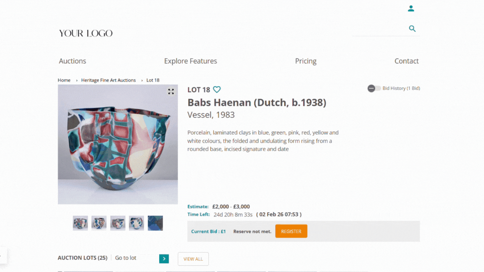Open fullscreen view of vessel image
484x272 pixels.
coord(171,92)
